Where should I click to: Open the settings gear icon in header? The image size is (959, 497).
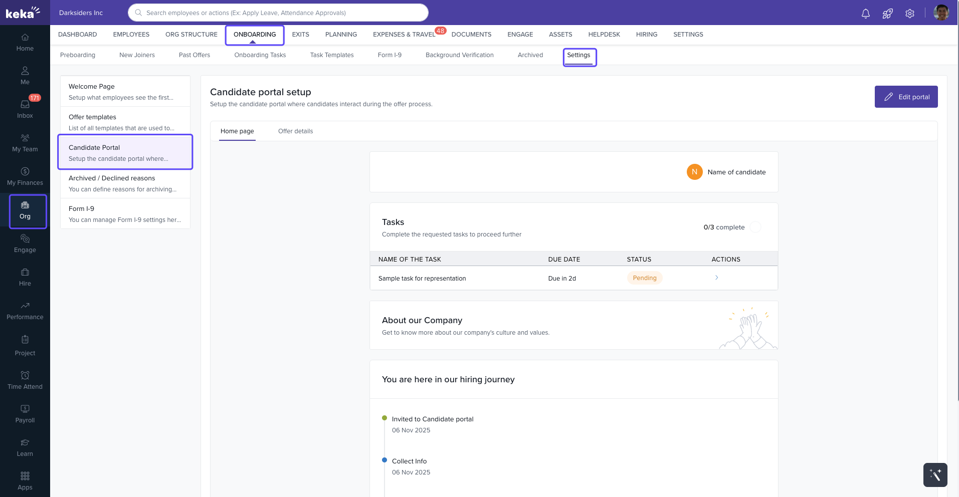click(x=909, y=14)
